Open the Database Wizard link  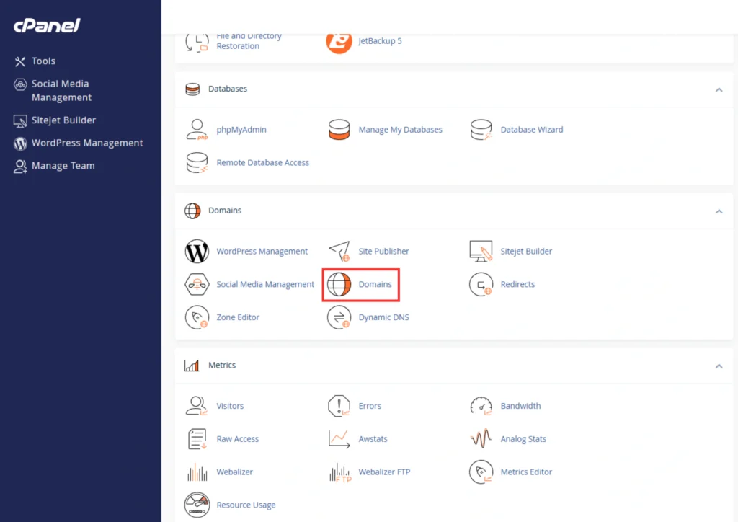[x=531, y=130]
